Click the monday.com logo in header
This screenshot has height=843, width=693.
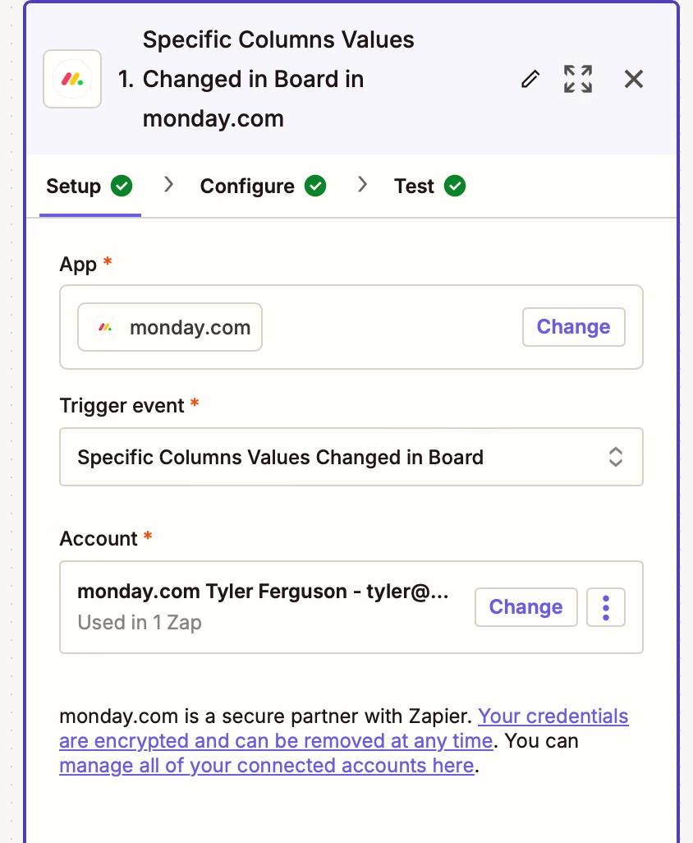pos(72,79)
